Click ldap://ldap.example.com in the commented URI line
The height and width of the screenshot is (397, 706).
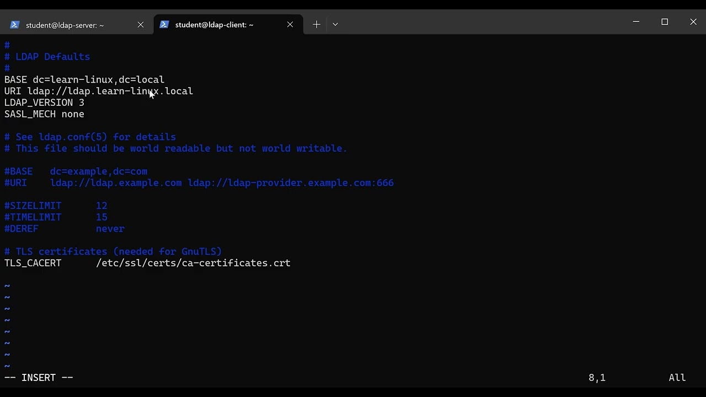116,183
